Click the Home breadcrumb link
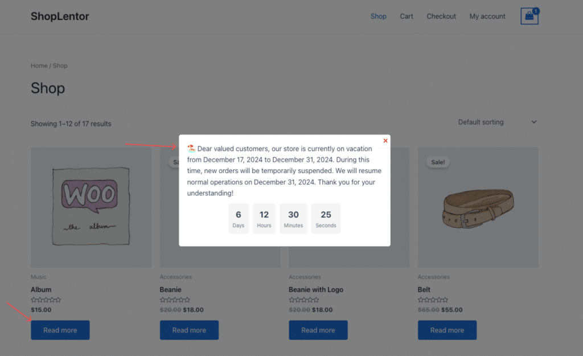583x356 pixels. pos(39,66)
